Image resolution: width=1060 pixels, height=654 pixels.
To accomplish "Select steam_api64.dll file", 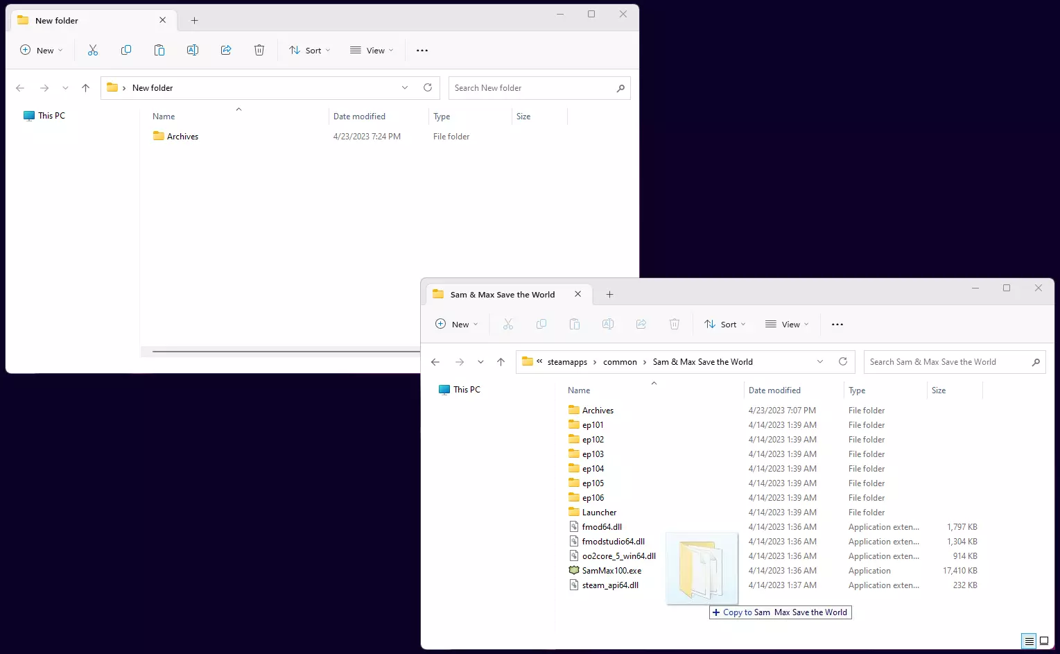I will click(x=603, y=585).
